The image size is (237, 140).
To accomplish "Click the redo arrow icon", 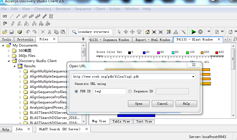I will click(x=34, y=32).
